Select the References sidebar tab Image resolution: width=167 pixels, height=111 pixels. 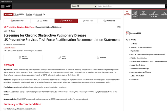[164, 14]
